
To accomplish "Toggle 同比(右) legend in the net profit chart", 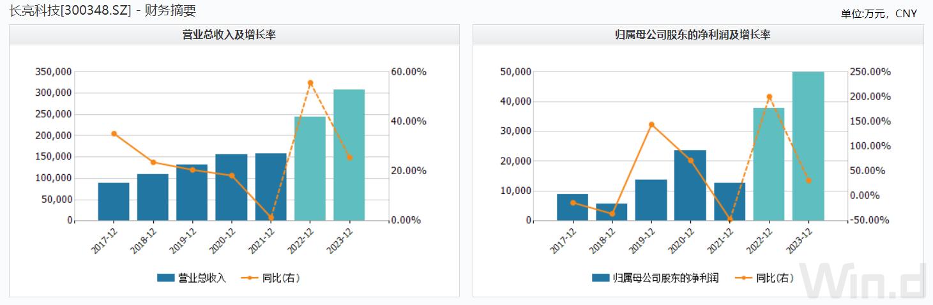I will 765,278.
